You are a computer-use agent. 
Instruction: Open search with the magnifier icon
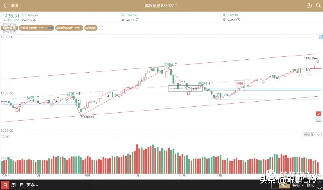(318, 6)
